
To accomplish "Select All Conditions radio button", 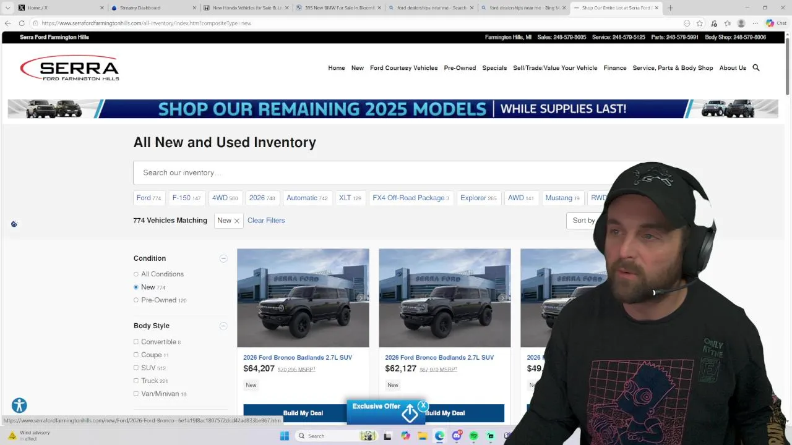I will 136,274.
